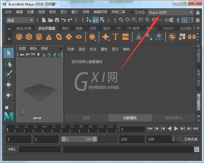The image size is (204, 163).
Task: Toggle the Attribute Editor sidebar button
Action: pos(184,20)
